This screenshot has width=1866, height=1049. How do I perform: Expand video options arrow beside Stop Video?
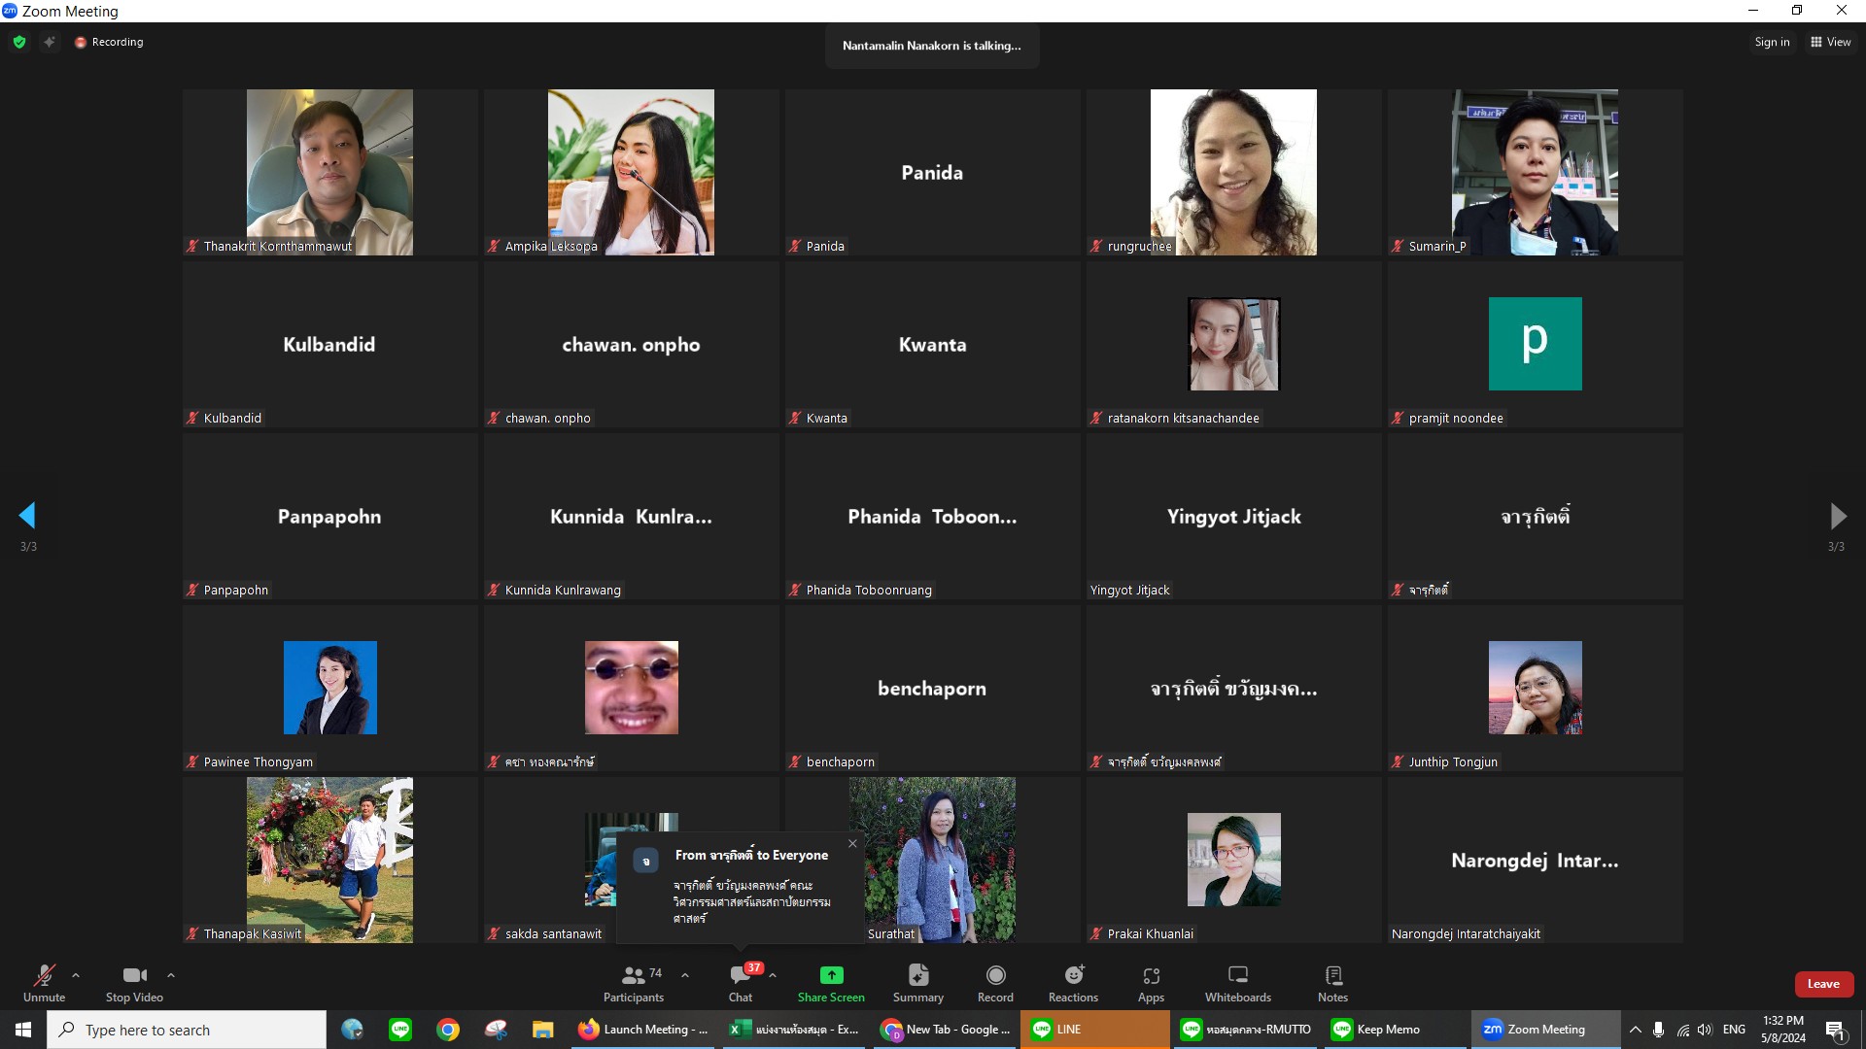pos(171,975)
